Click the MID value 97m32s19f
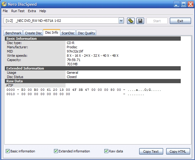The image size is (195, 160). tap(75, 51)
